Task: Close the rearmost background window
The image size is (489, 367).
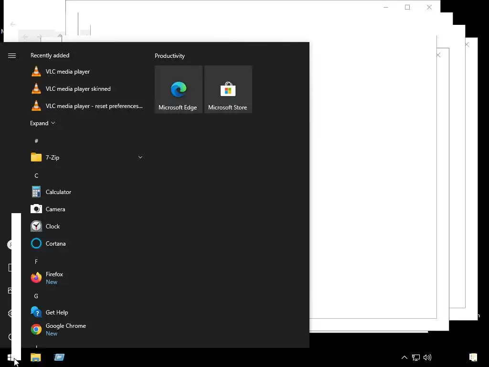Action: (429, 7)
